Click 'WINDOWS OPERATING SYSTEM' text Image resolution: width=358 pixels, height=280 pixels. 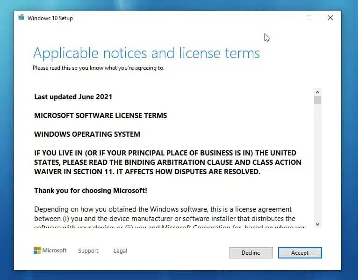[87, 134]
